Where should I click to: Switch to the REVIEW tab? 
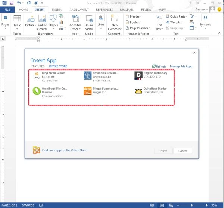(x=146, y=10)
